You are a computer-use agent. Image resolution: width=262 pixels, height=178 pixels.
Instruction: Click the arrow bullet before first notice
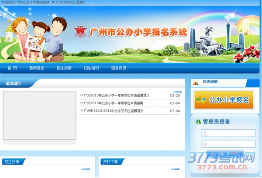coord(82,95)
